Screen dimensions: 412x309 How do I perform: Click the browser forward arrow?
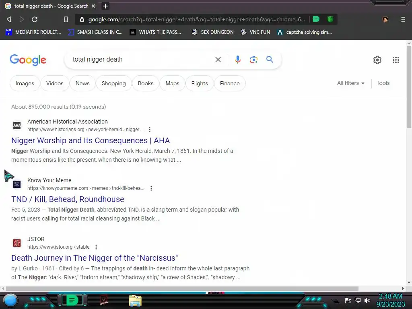(22, 19)
